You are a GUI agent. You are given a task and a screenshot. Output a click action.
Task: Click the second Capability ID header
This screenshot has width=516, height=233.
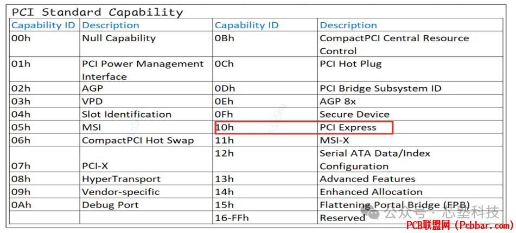246,25
